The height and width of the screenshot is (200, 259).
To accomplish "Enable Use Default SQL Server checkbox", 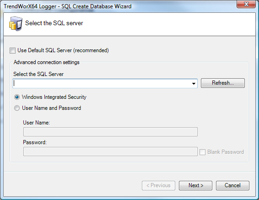I will tap(12, 50).
